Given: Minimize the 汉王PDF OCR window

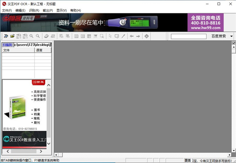Looking at the screenshot, I should [x=207, y=4].
